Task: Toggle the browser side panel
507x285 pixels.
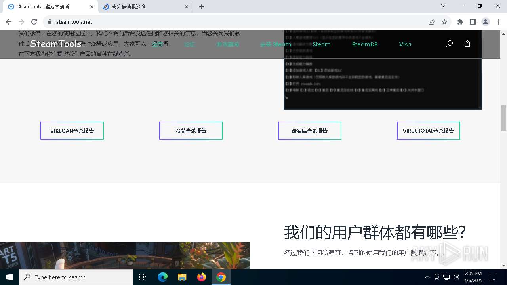Action: (x=473, y=22)
